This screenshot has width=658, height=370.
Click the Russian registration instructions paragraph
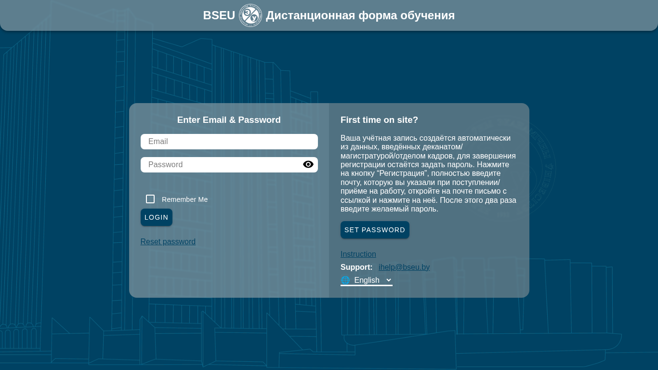pos(429,173)
